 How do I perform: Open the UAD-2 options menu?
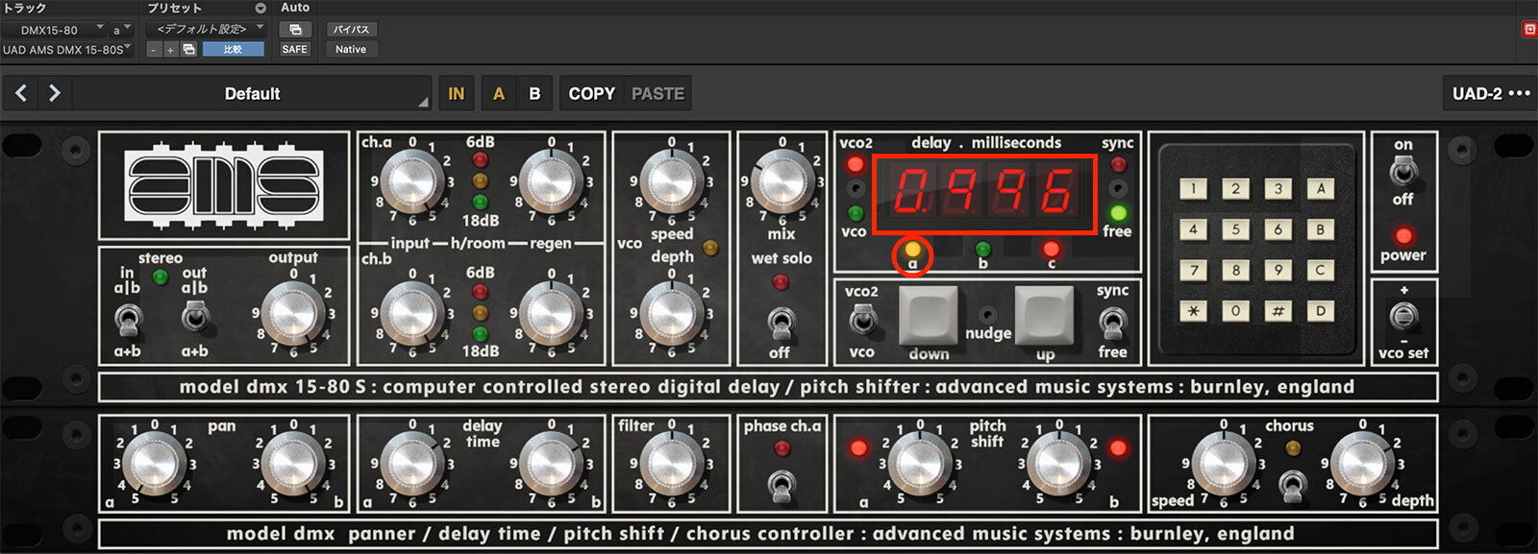click(1491, 93)
